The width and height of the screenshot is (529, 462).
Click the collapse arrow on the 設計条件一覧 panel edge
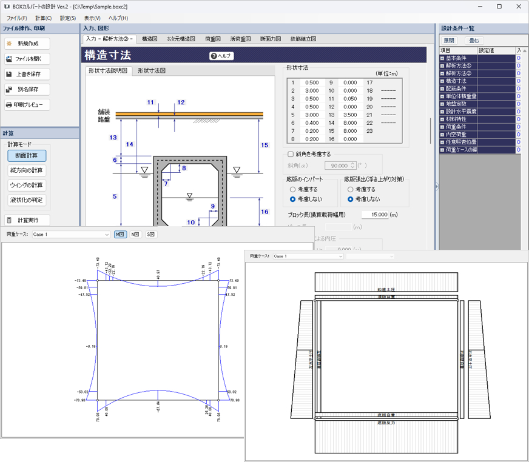tap(437, 187)
